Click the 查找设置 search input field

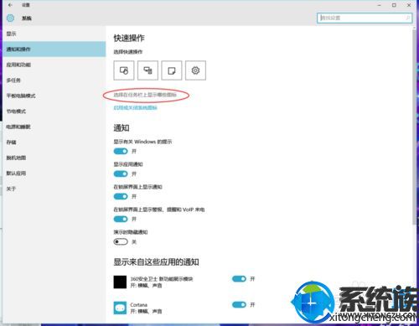(x=365, y=18)
